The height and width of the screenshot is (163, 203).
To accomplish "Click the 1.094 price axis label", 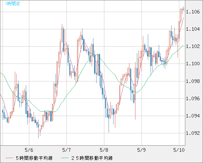I will tap(193, 116).
